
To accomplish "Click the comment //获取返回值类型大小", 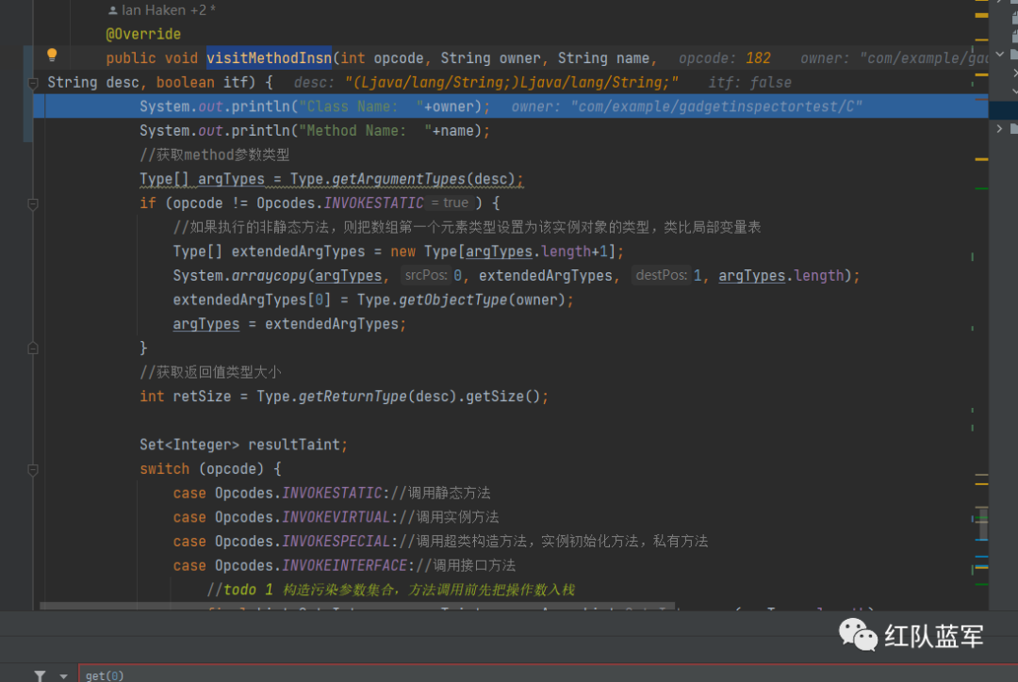I will (210, 372).
